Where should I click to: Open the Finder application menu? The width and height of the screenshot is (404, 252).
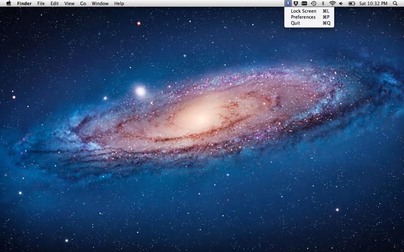[24, 4]
